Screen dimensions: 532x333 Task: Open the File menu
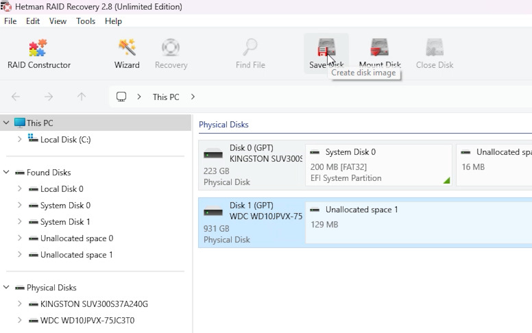(x=10, y=21)
